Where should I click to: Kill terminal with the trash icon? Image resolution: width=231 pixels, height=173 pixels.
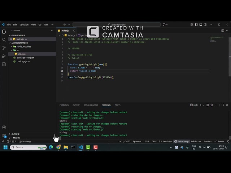pyautogui.click(x=212, y=105)
